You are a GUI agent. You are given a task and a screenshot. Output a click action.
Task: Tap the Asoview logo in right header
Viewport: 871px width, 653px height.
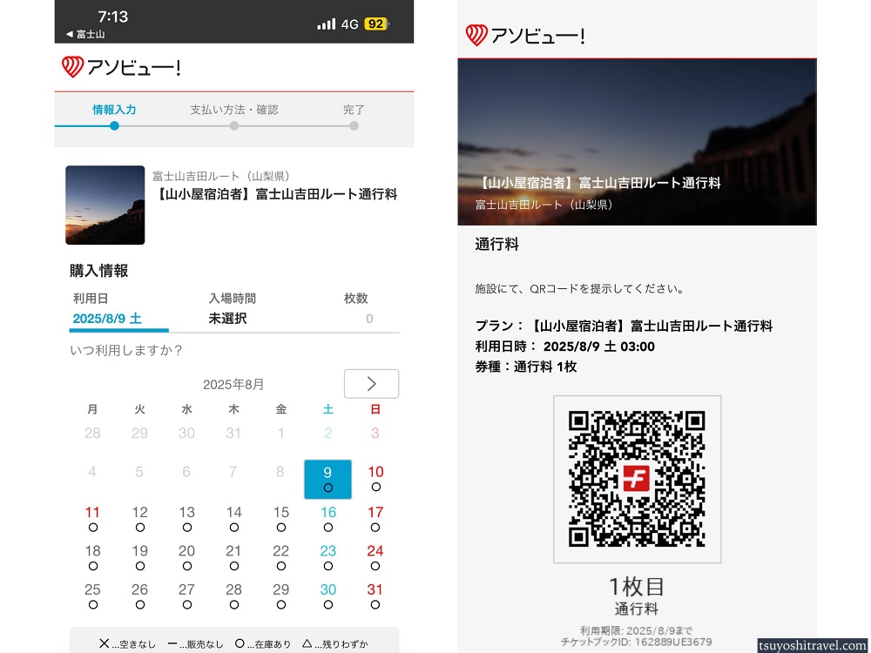[x=525, y=36]
